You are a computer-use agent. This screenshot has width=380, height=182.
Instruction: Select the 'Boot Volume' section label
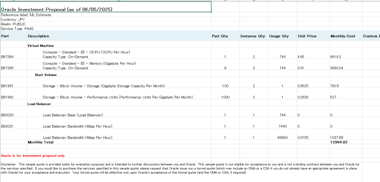[46, 75]
